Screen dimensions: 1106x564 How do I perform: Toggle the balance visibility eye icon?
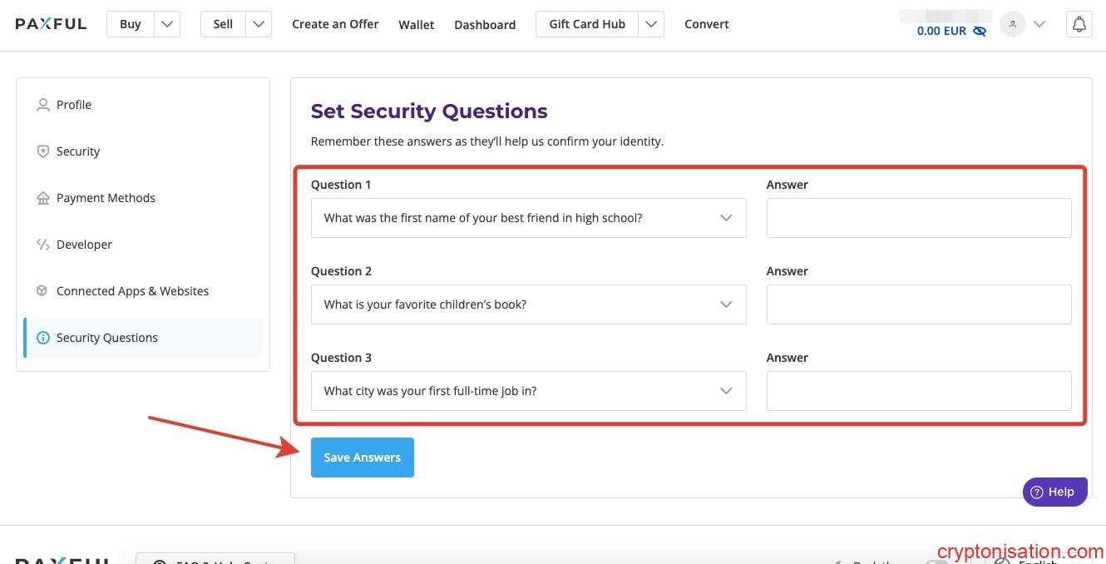click(x=980, y=31)
